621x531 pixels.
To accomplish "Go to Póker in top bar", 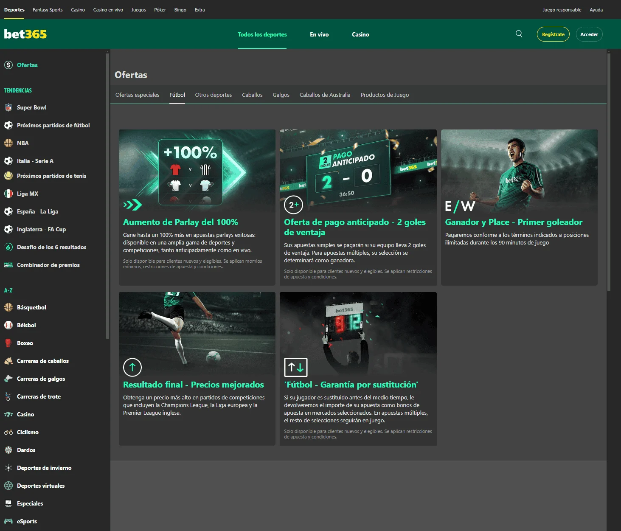I will [x=160, y=10].
